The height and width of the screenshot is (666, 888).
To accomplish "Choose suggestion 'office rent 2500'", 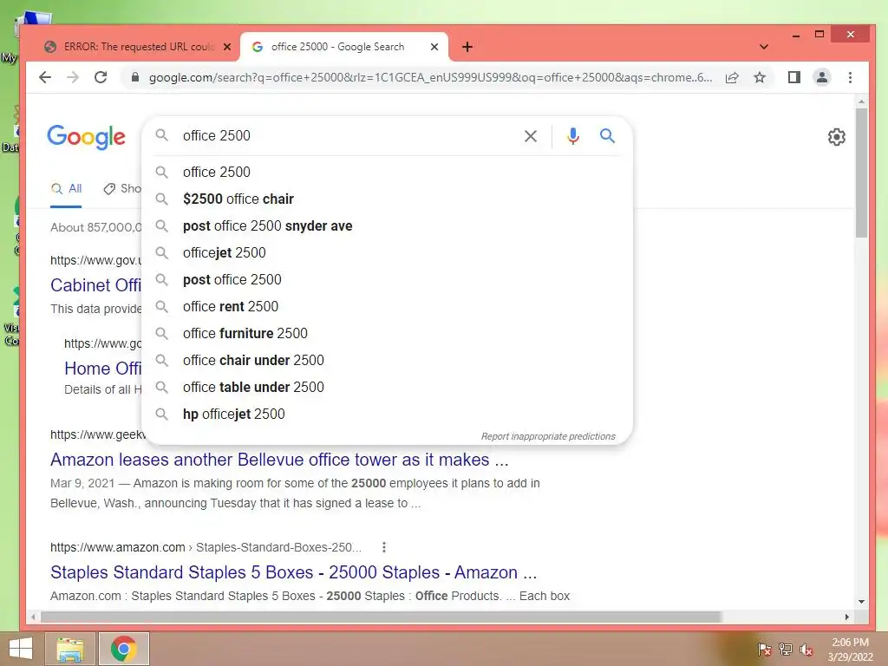I will pyautogui.click(x=387, y=306).
